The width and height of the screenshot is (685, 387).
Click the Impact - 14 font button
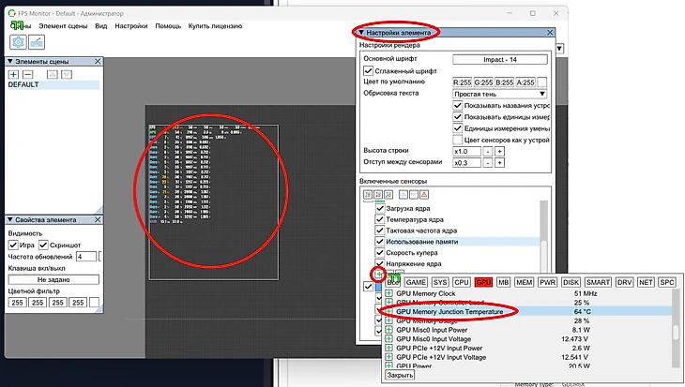tap(499, 58)
